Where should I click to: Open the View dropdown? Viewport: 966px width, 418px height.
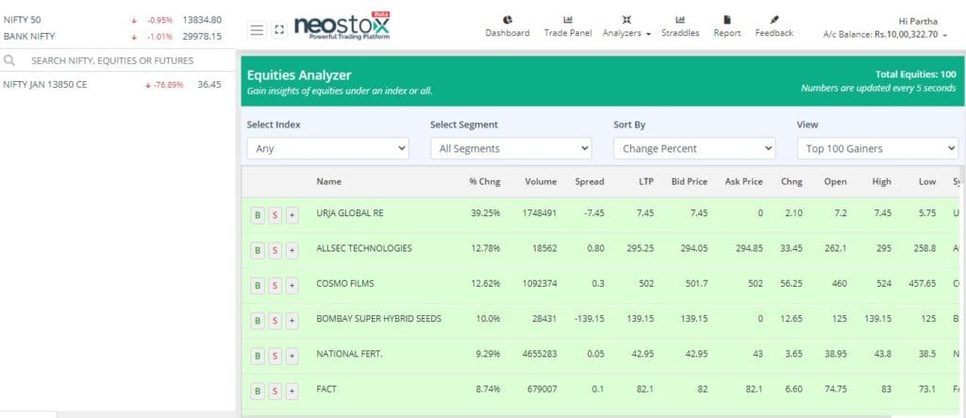coord(877,148)
